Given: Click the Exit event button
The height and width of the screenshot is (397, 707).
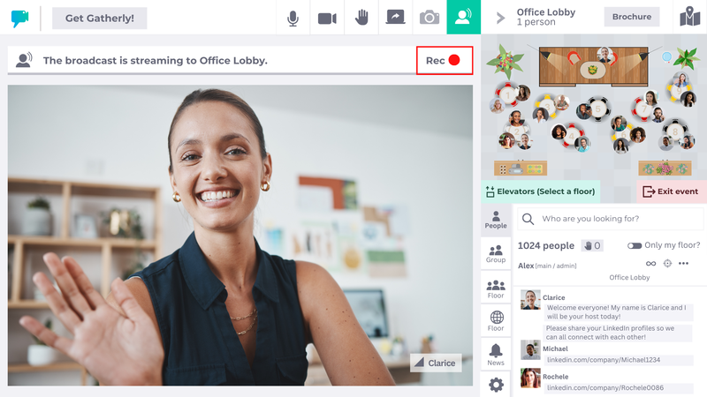Looking at the screenshot, I should [x=671, y=191].
